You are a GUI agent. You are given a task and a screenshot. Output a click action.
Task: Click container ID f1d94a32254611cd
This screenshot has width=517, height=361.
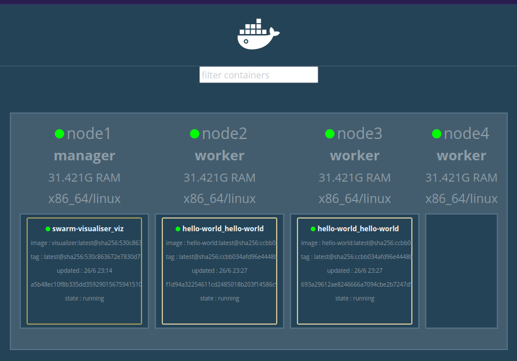(x=221, y=284)
